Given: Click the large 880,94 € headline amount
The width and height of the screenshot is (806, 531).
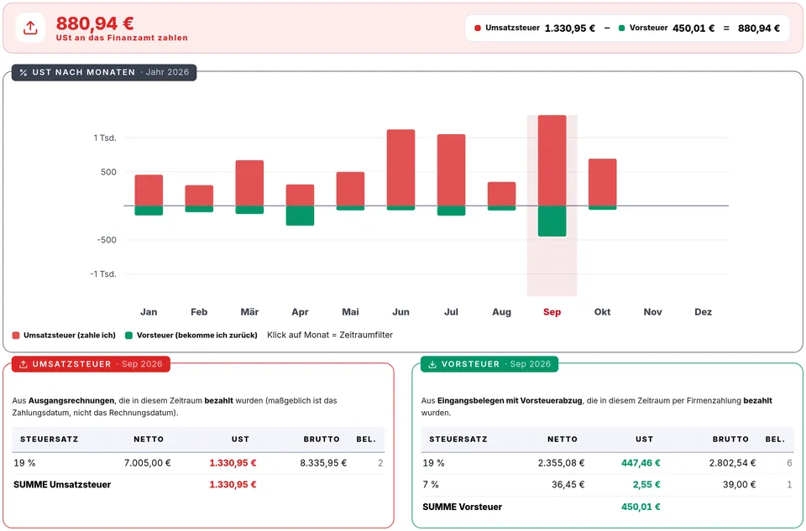Looking at the screenshot, I should pos(95,23).
